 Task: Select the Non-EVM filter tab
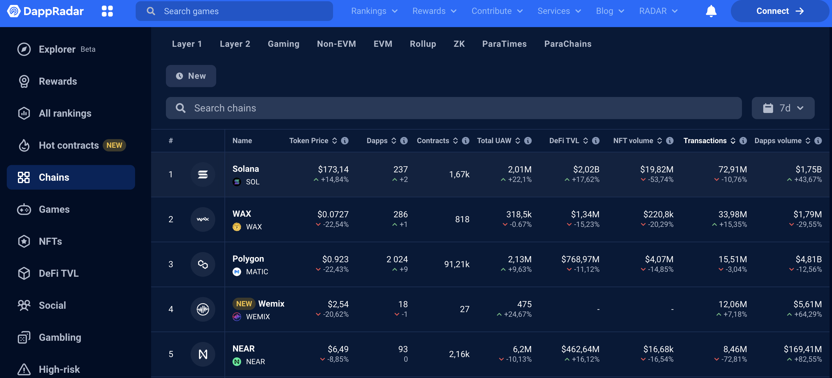pyautogui.click(x=336, y=44)
